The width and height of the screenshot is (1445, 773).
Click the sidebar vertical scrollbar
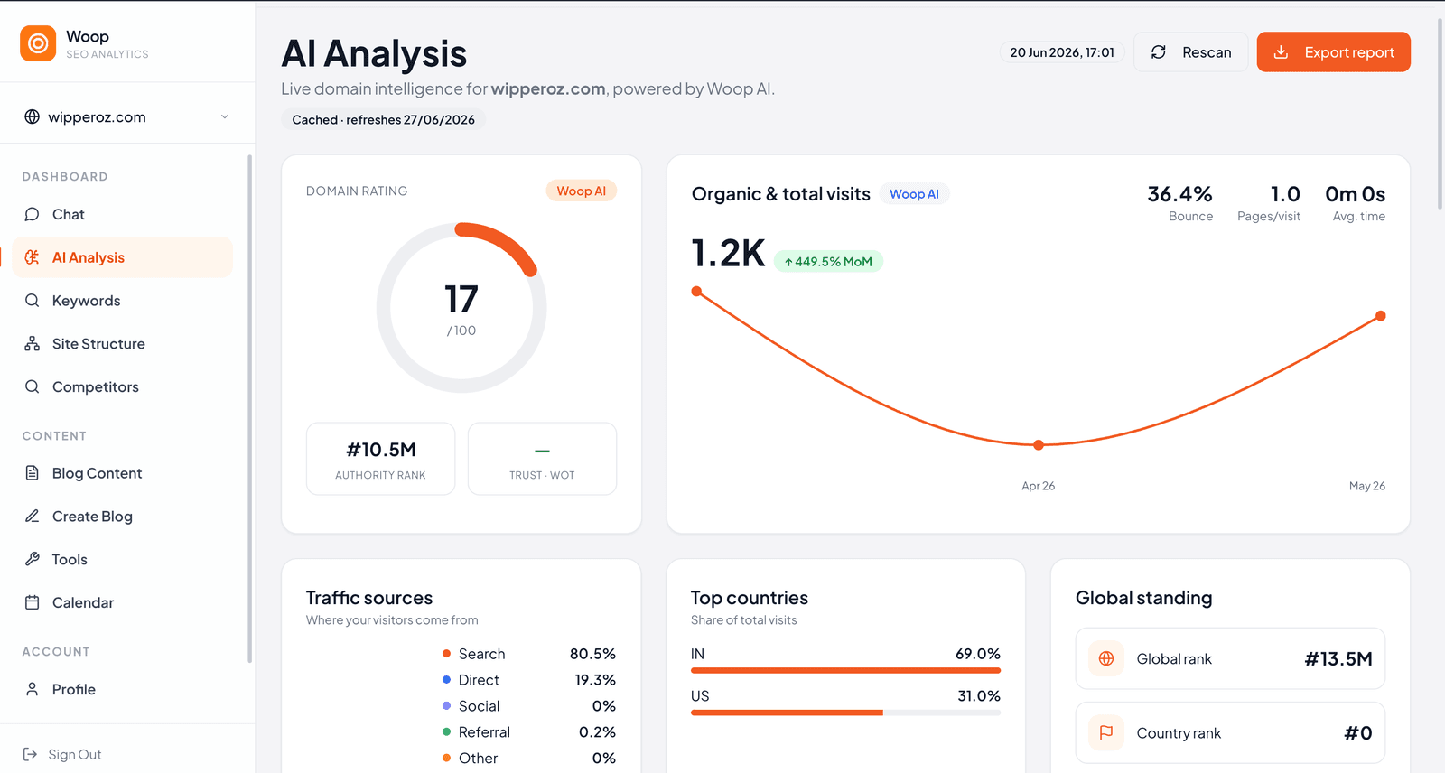click(x=249, y=408)
